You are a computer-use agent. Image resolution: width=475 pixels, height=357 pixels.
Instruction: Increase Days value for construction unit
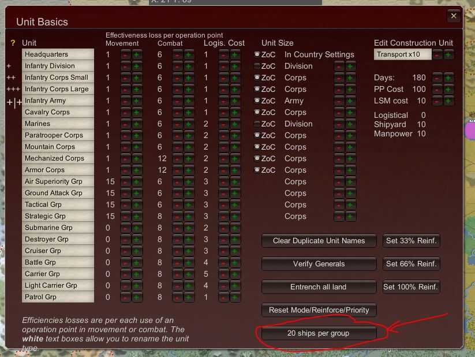click(x=448, y=78)
